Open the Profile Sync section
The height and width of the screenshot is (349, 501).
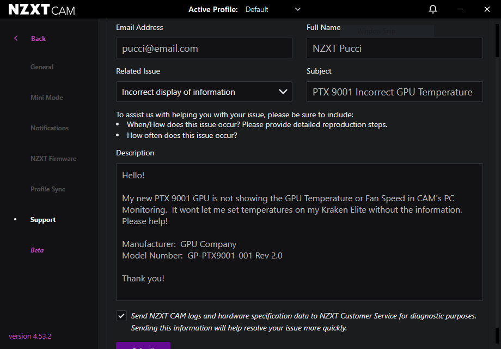(47, 189)
